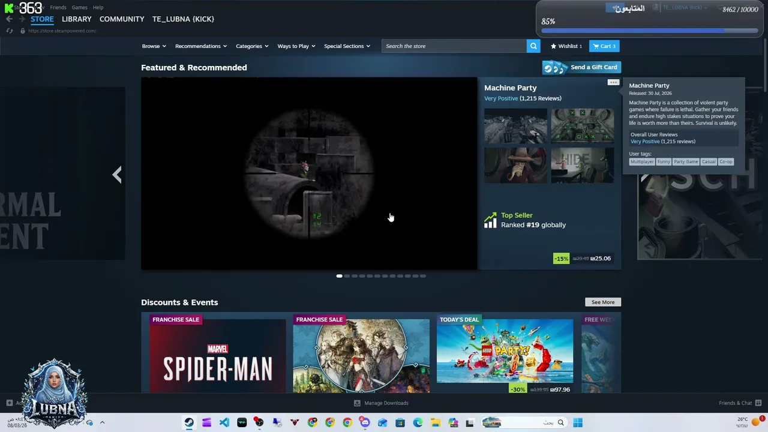Click inside the Search the store field
This screenshot has width=768, height=432.
click(454, 46)
